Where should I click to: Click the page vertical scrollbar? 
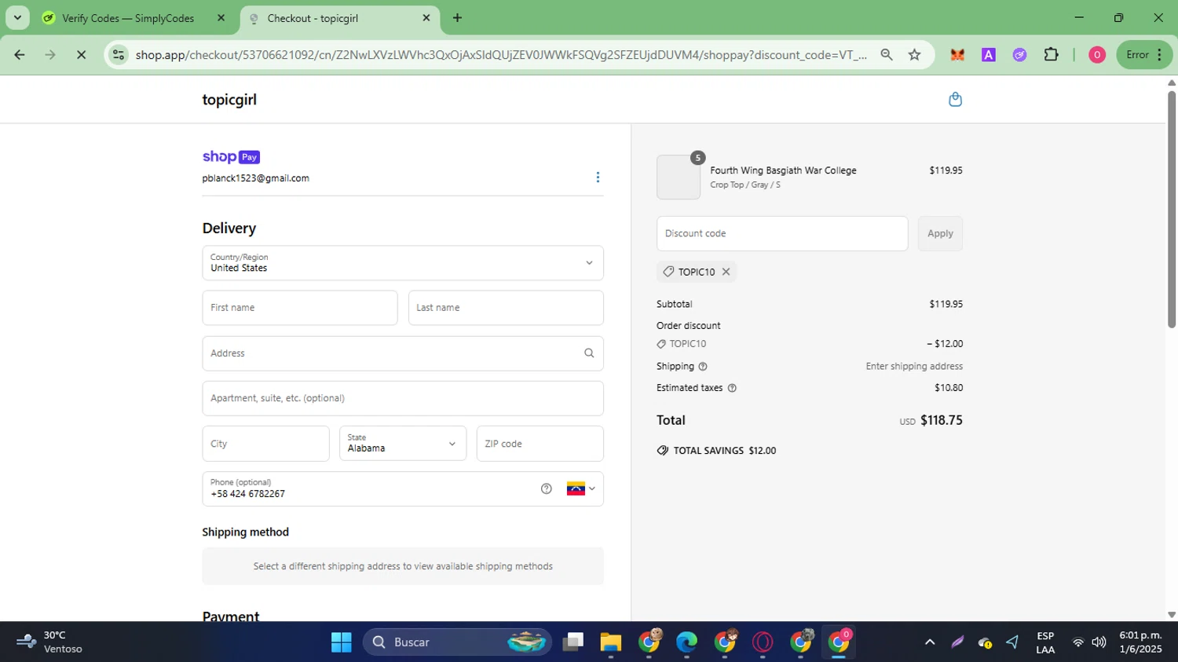1171,210
